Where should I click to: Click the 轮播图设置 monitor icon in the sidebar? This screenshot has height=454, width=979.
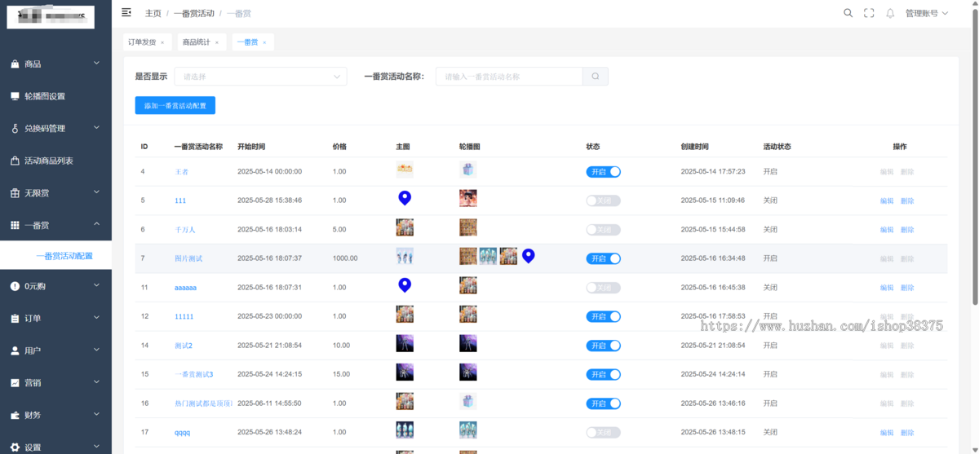[x=15, y=96]
